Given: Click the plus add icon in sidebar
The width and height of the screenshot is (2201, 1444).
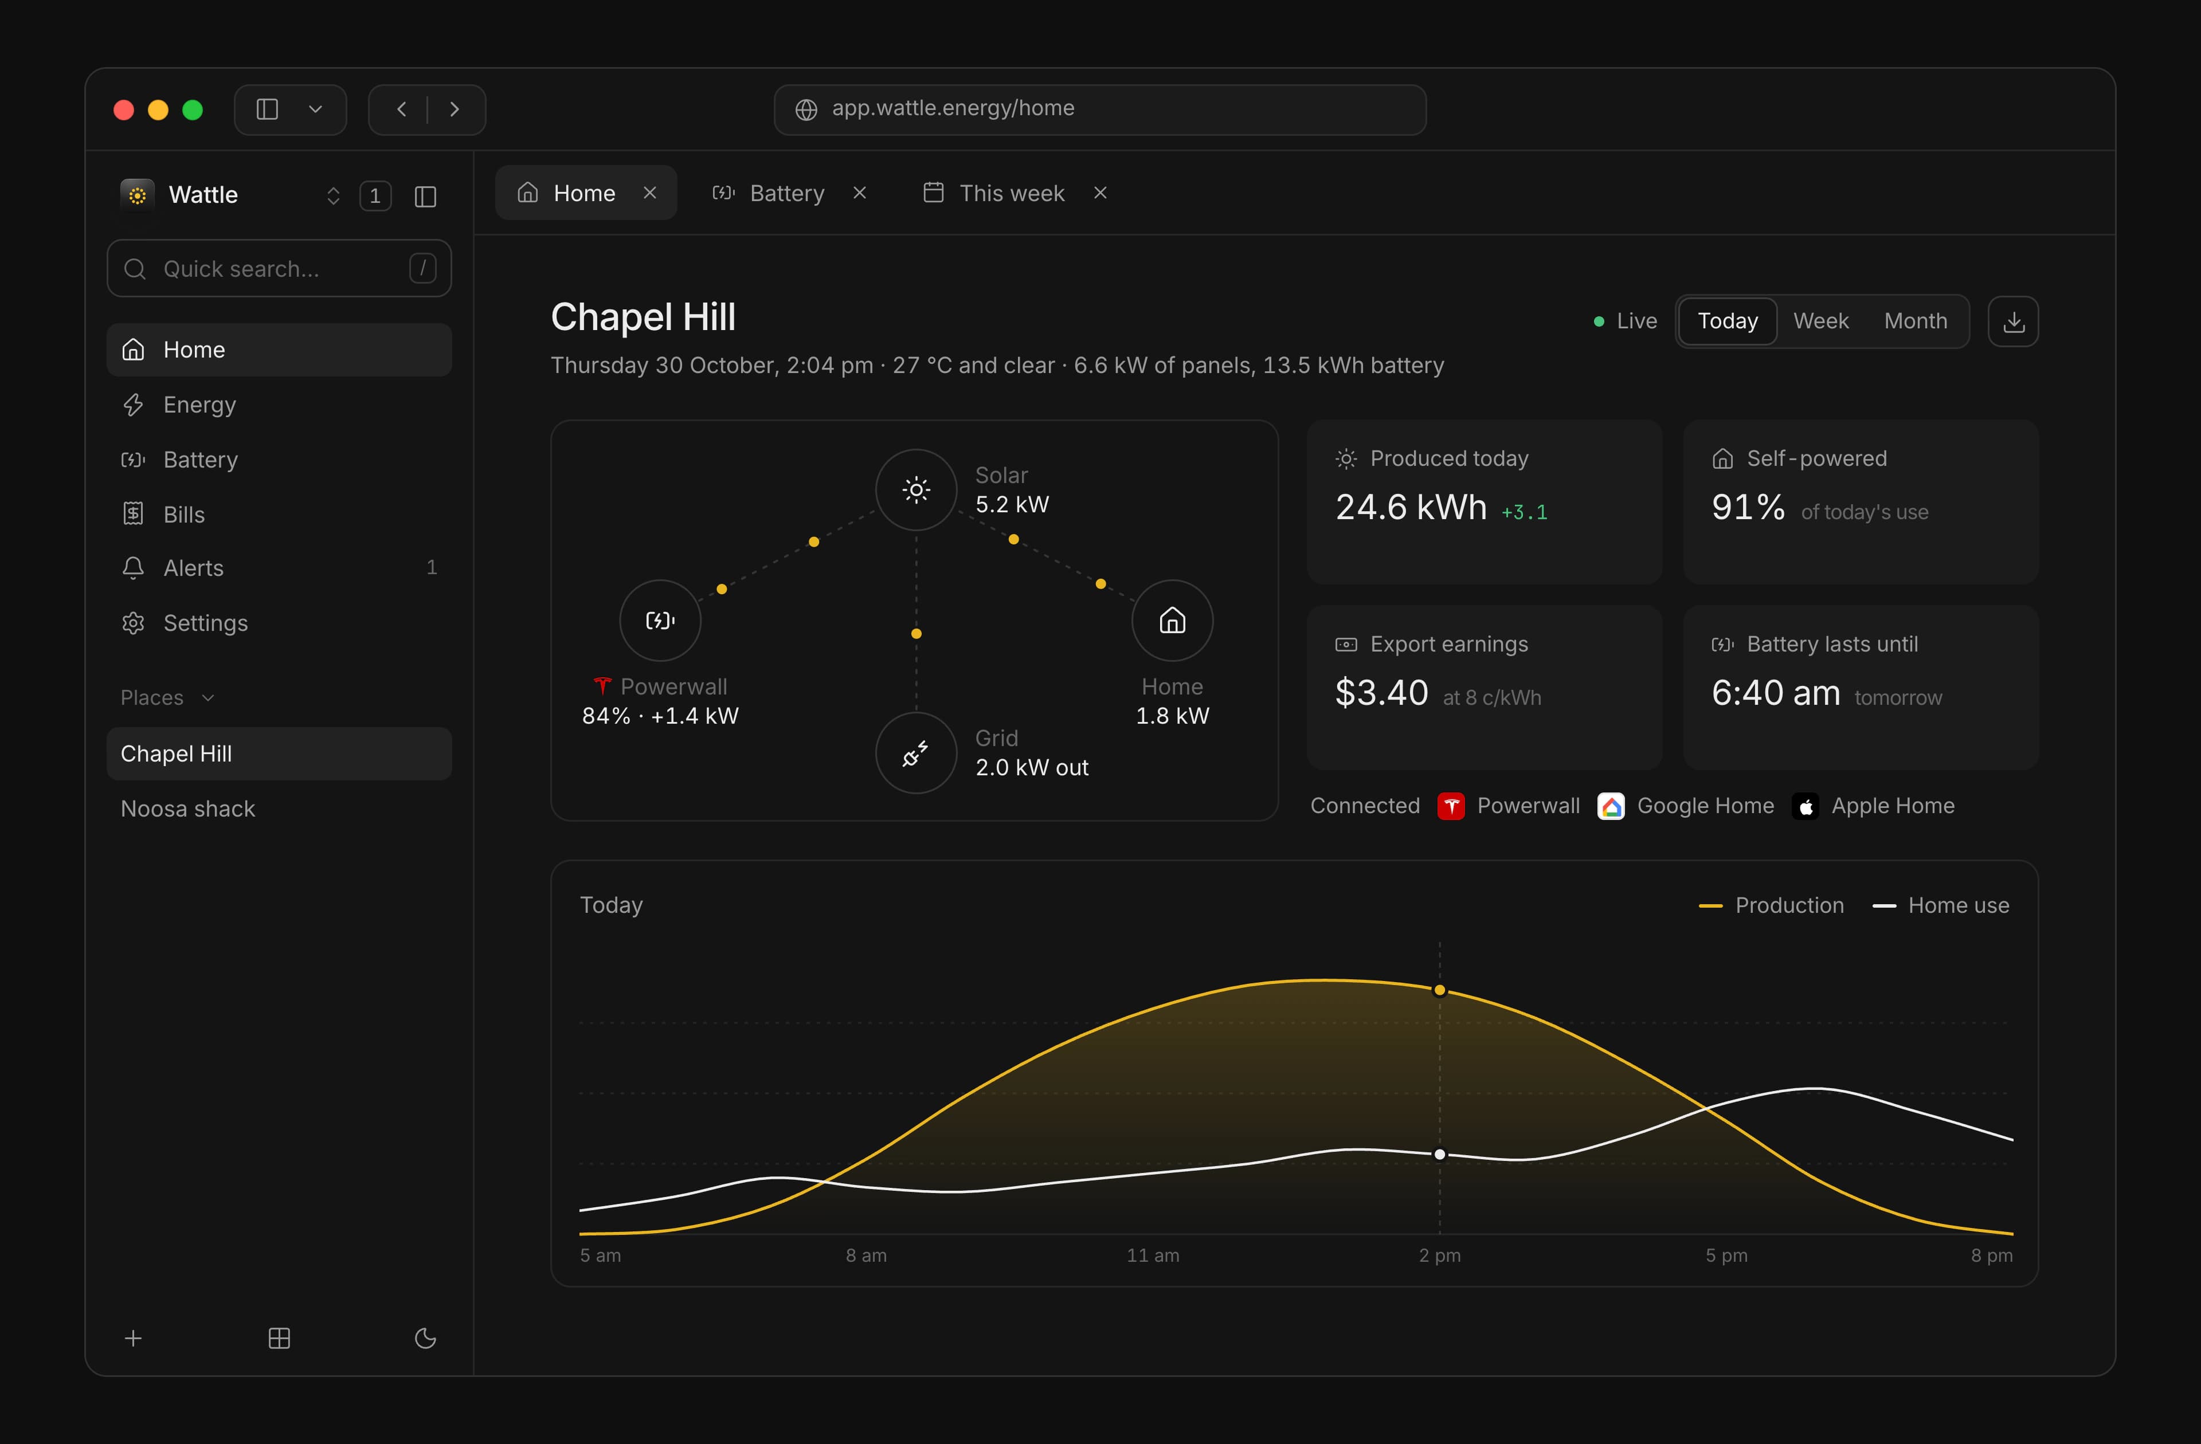Looking at the screenshot, I should coord(133,1337).
